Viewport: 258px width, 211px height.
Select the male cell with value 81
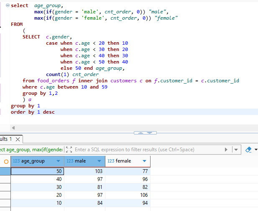[x=84, y=187]
